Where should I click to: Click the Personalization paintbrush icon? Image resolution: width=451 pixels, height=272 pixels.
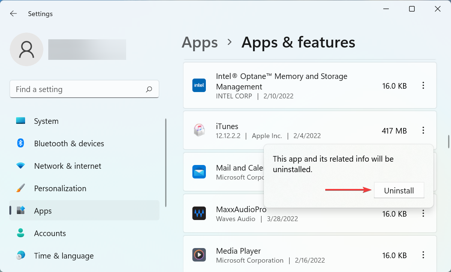(x=21, y=188)
